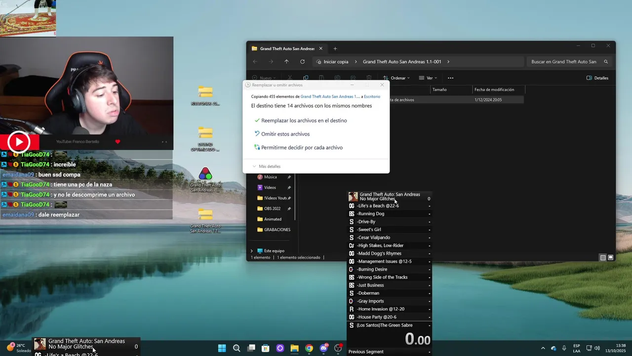Open Windows taskbar search
The height and width of the screenshot is (356, 632).
pos(237,348)
